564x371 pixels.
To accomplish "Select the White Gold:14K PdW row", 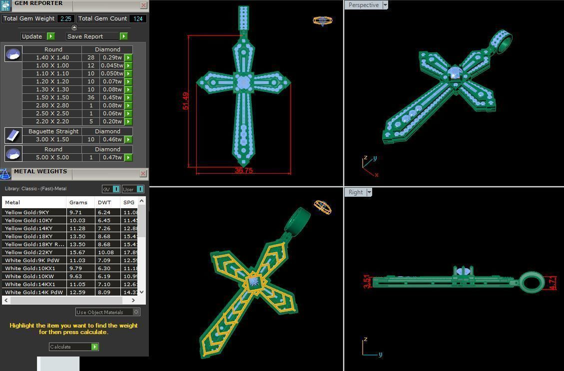I will pyautogui.click(x=70, y=292).
